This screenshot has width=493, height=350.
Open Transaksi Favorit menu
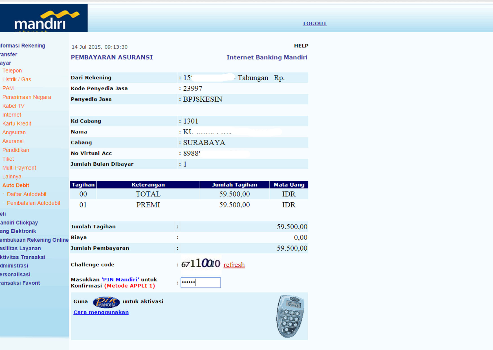pos(20,283)
